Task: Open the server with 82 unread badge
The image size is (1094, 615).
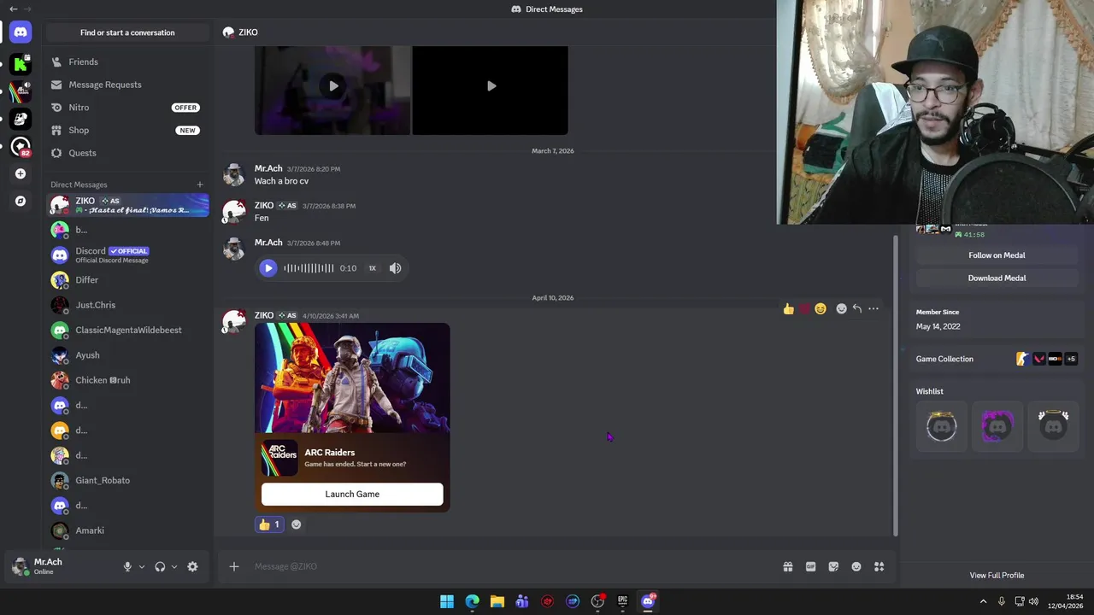Action: (21, 146)
